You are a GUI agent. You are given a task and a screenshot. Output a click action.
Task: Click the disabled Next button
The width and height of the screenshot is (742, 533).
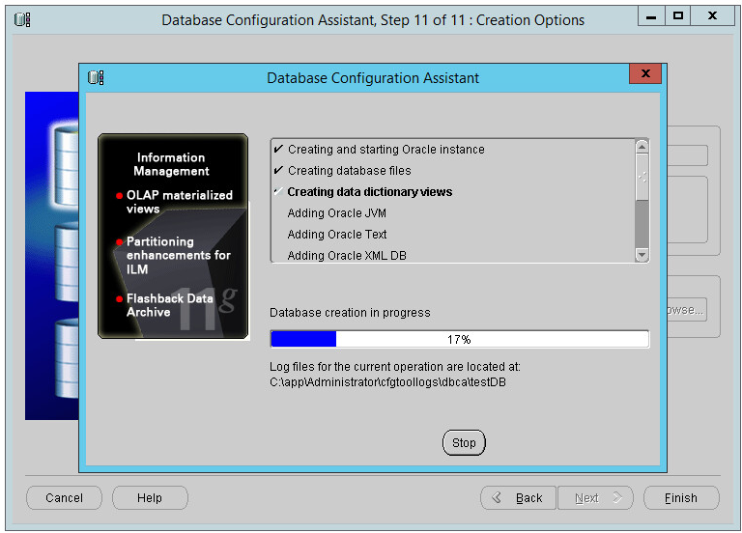(595, 497)
